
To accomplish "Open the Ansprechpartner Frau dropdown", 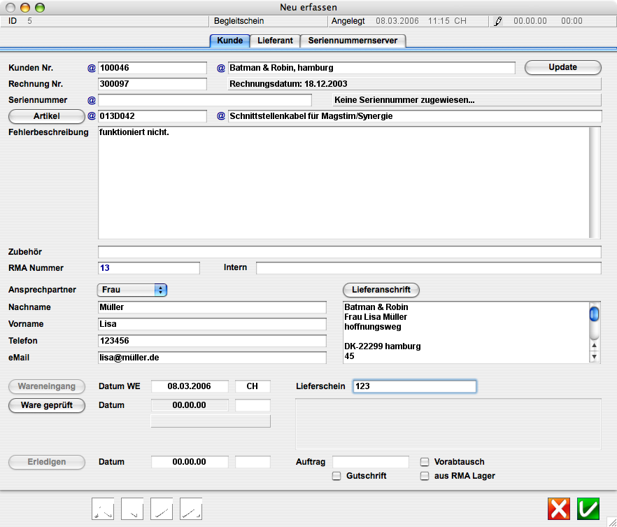I will pos(132,290).
